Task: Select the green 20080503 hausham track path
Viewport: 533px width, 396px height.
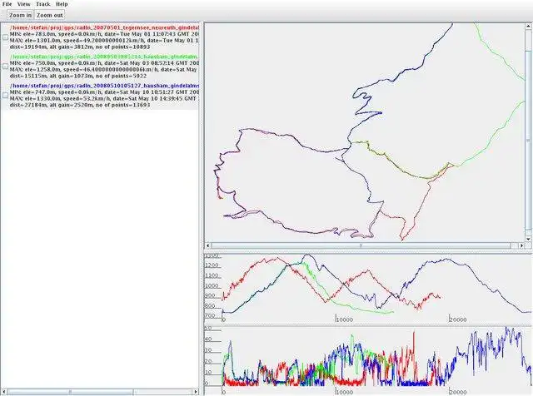Action: 105,57
